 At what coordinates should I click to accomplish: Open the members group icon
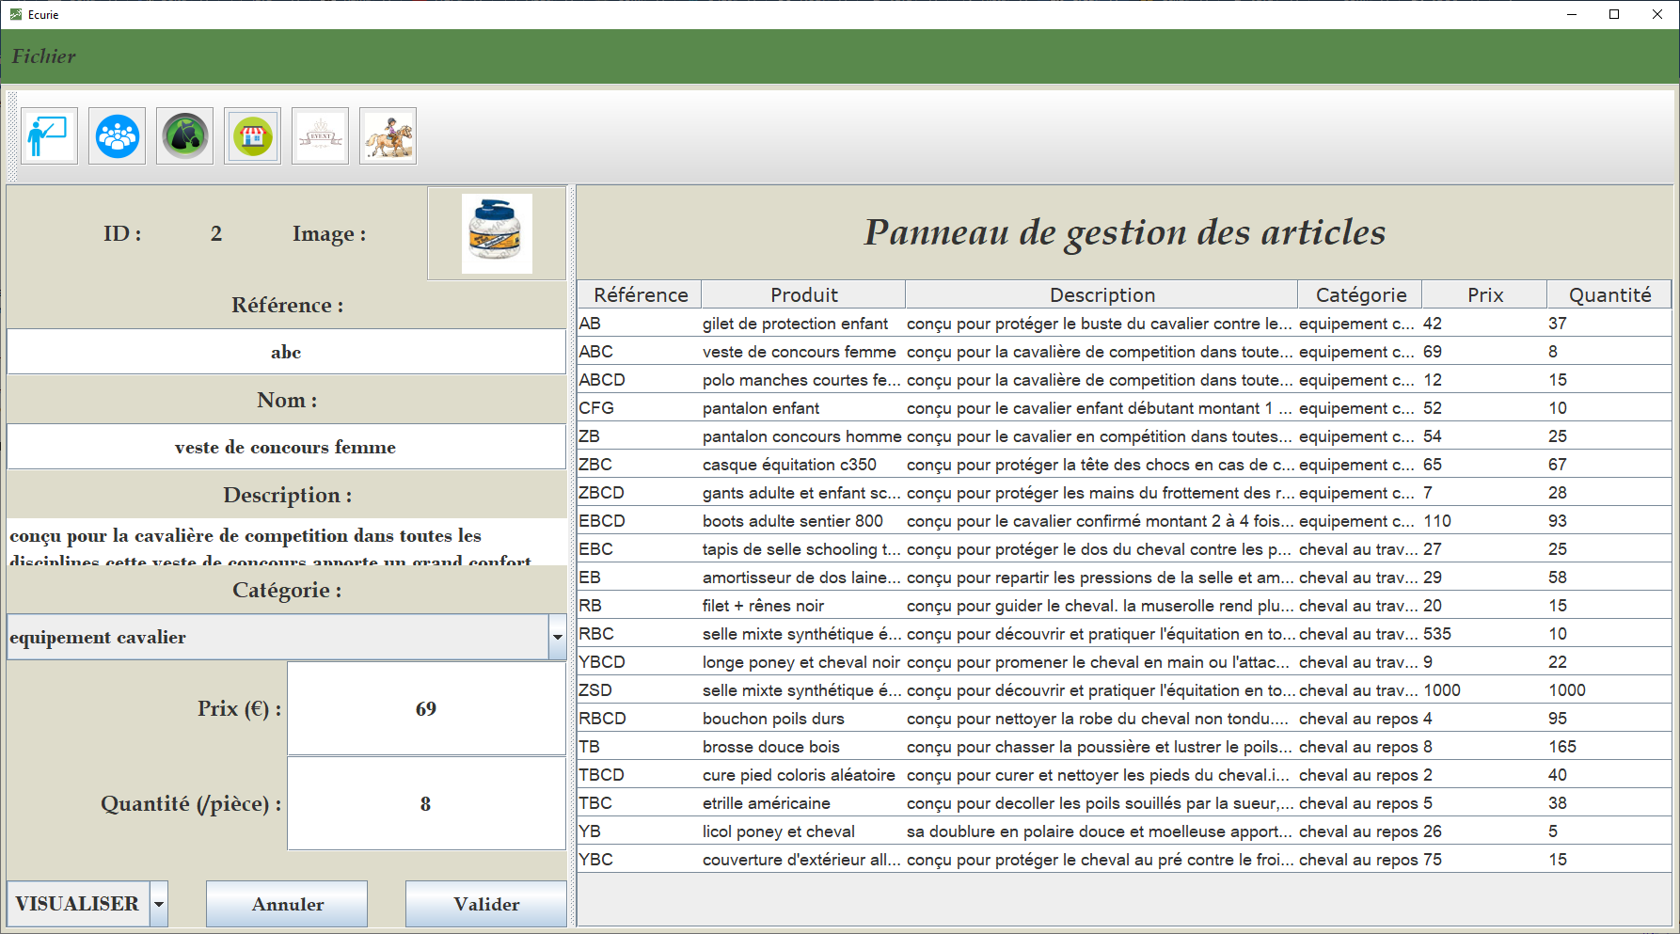pyautogui.click(x=117, y=136)
